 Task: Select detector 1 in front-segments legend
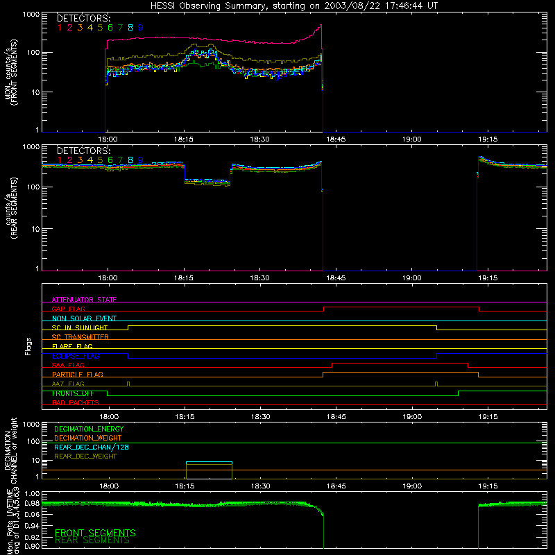[60, 28]
